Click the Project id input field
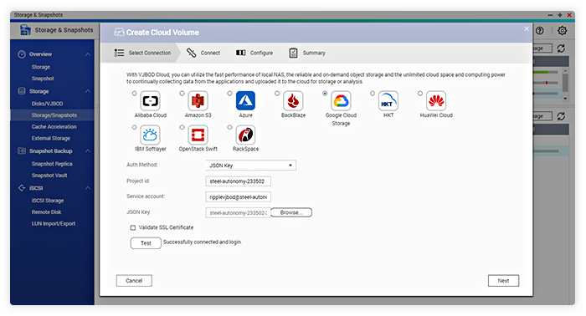The image size is (586, 316). 238,181
